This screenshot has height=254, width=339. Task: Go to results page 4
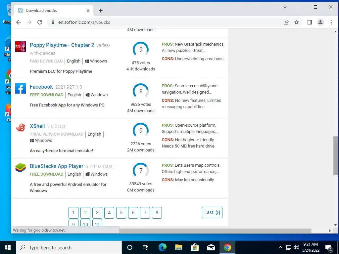pos(109,213)
